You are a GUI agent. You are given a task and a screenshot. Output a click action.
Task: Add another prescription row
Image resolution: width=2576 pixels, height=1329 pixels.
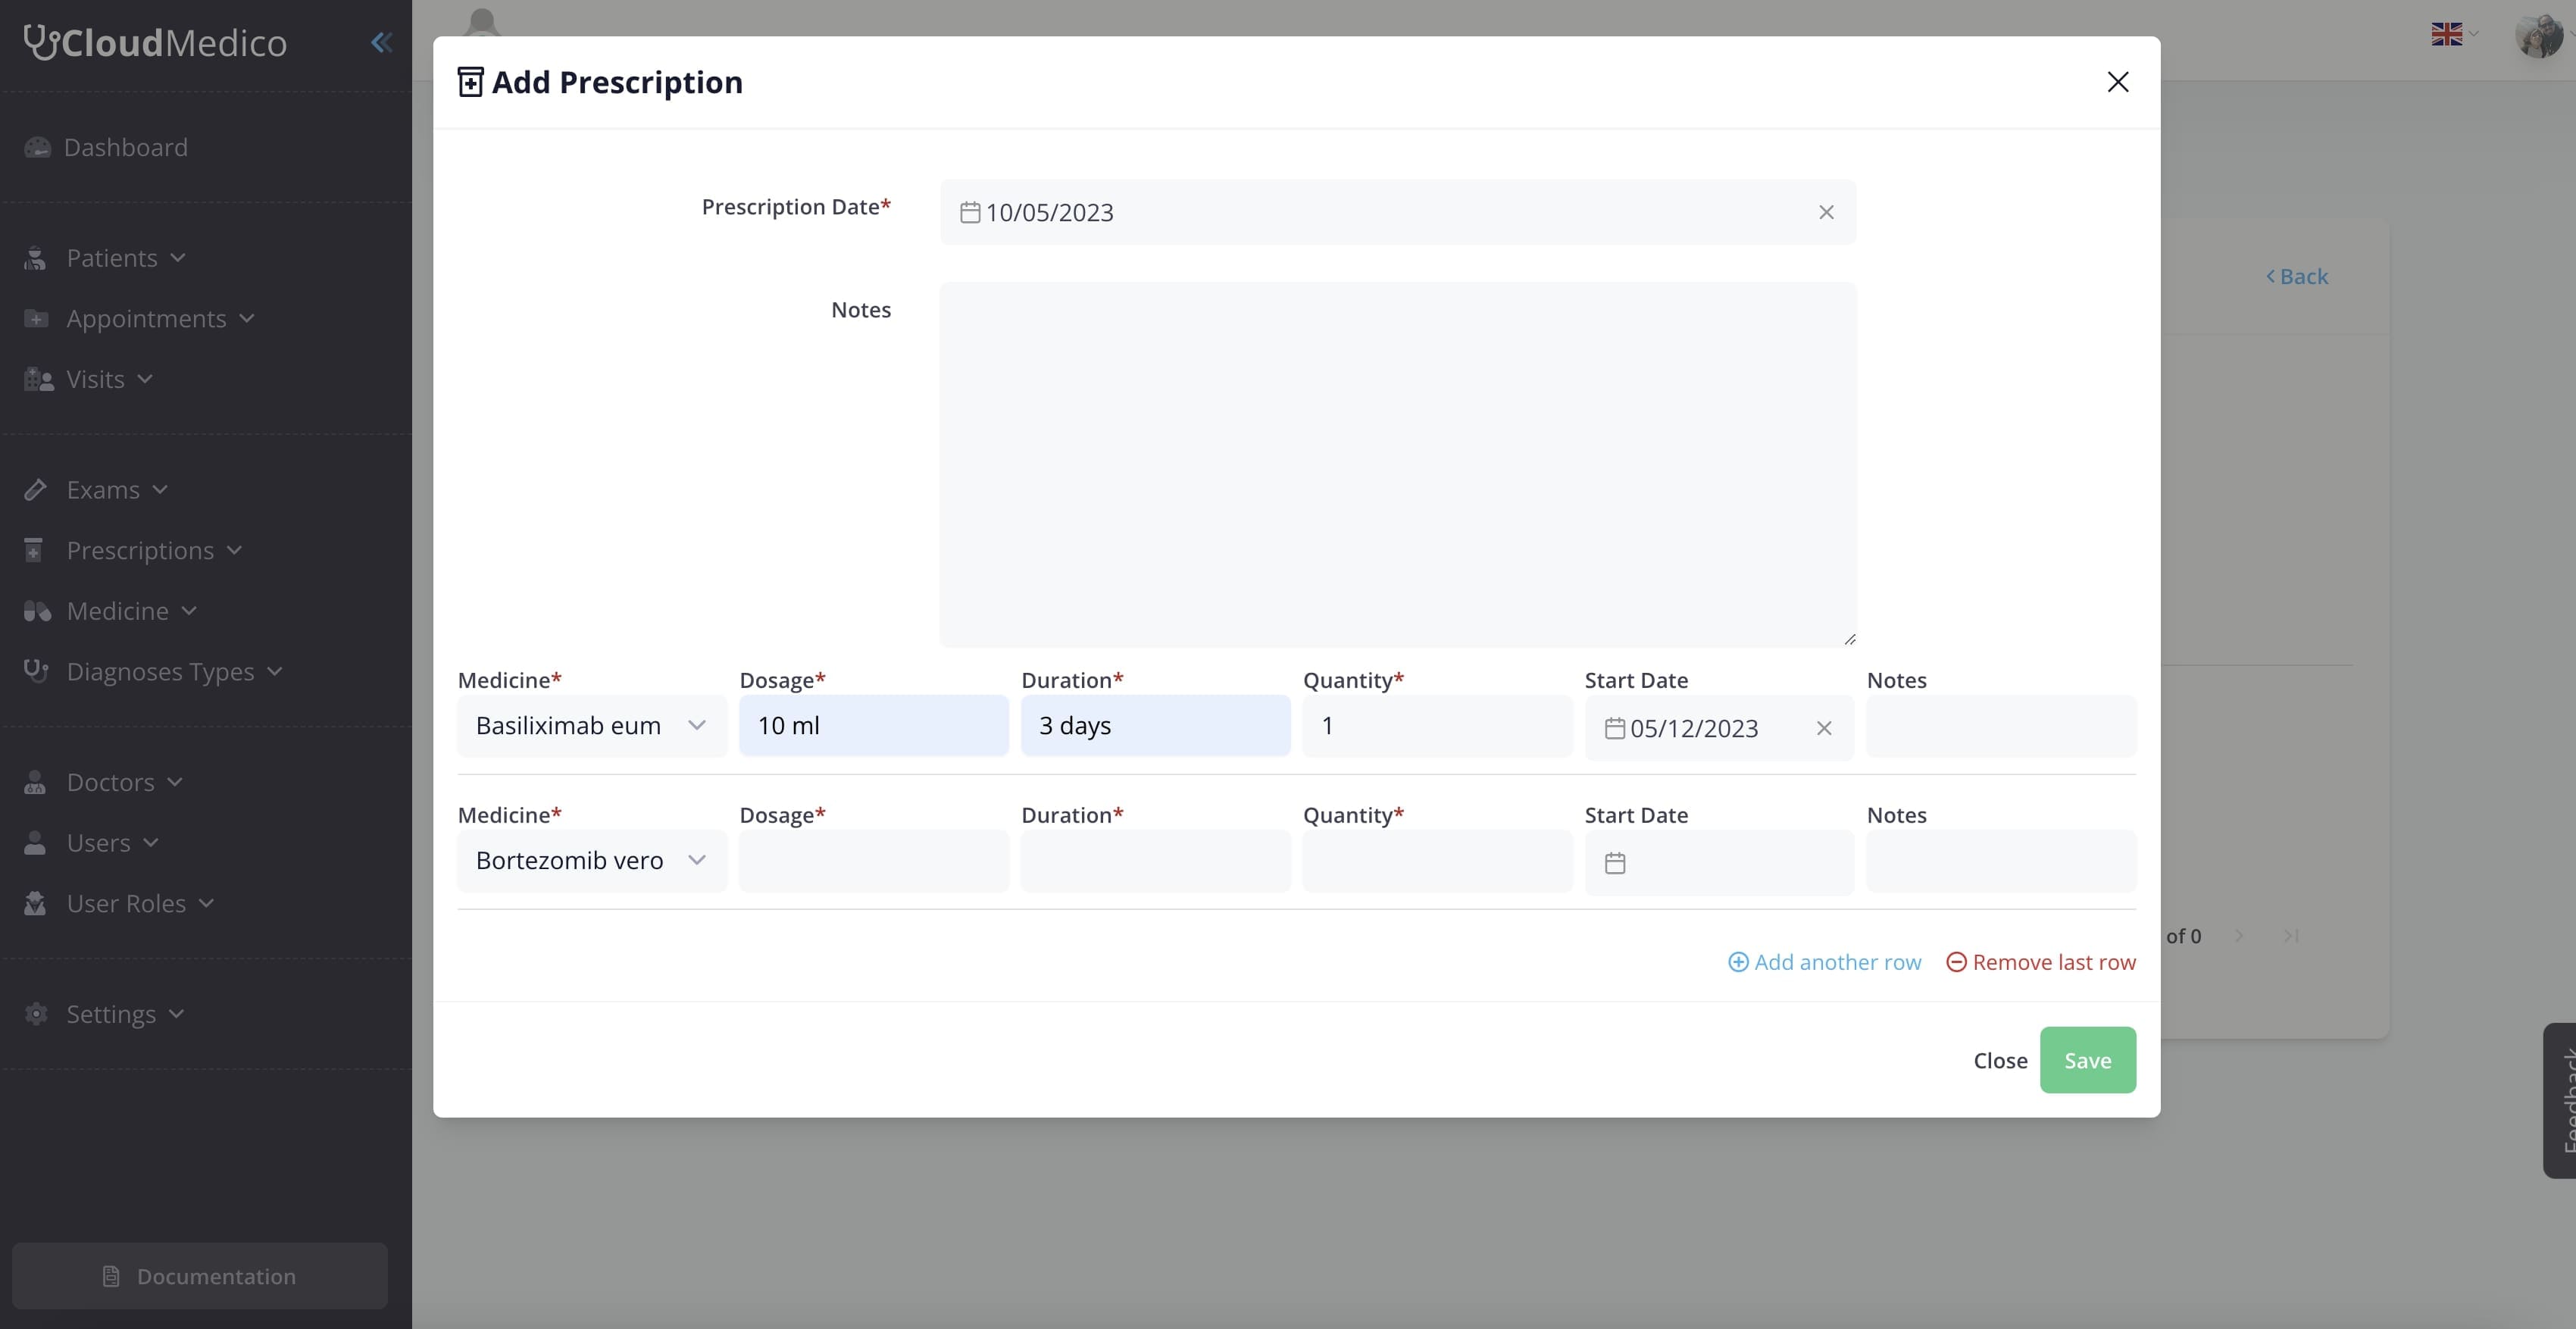pos(1824,961)
